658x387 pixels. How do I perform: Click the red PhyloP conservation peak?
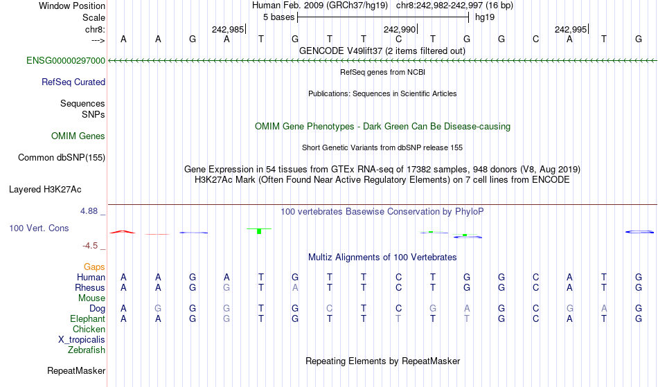point(122,232)
